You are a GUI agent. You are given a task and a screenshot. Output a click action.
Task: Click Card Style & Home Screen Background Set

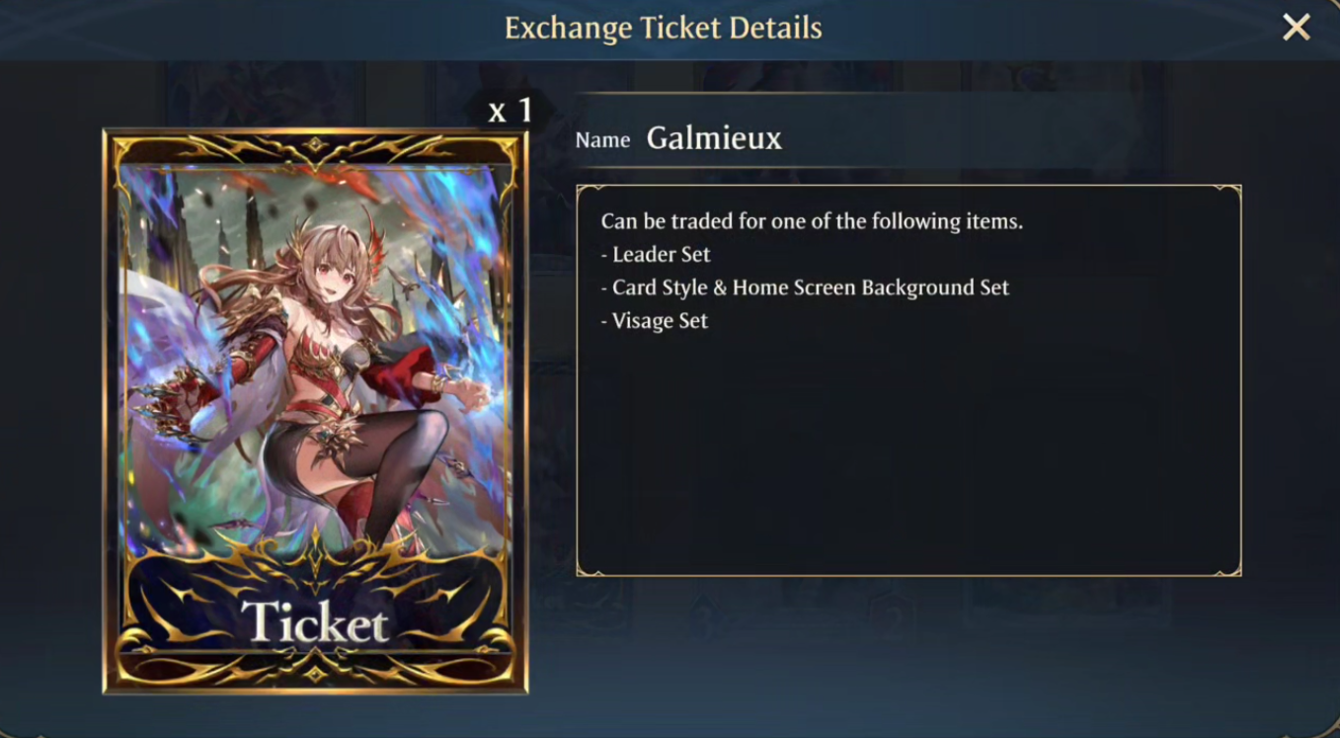point(805,287)
